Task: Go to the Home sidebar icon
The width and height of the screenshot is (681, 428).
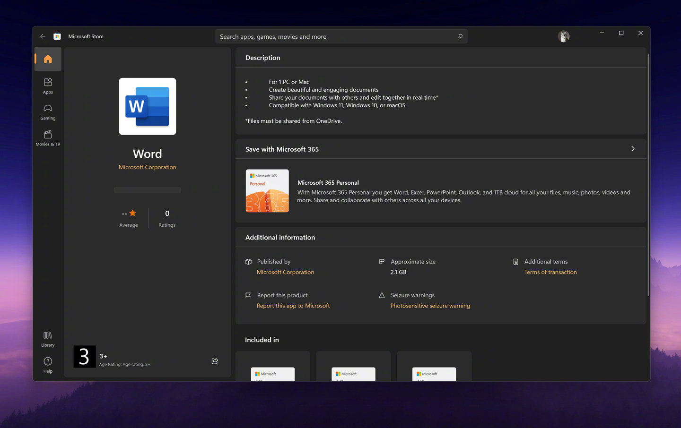Action: pyautogui.click(x=48, y=59)
